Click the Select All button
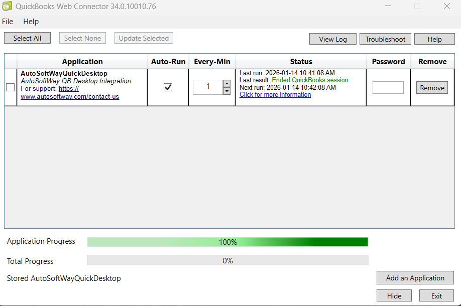Image resolution: width=461 pixels, height=306 pixels. 27,38
